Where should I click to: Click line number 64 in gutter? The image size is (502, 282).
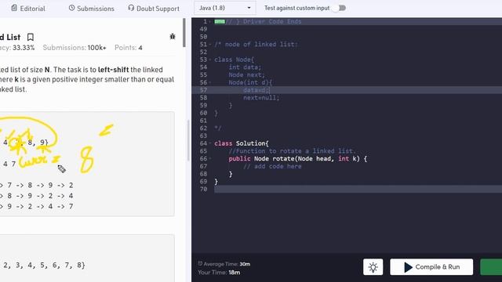(x=203, y=143)
